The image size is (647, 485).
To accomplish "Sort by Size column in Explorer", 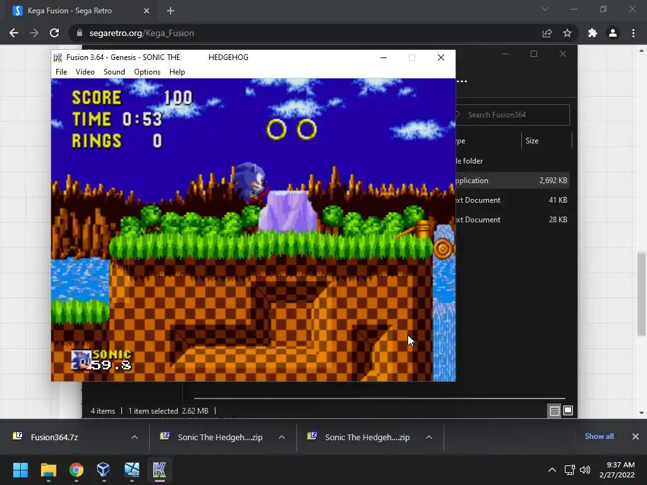I will (x=547, y=141).
